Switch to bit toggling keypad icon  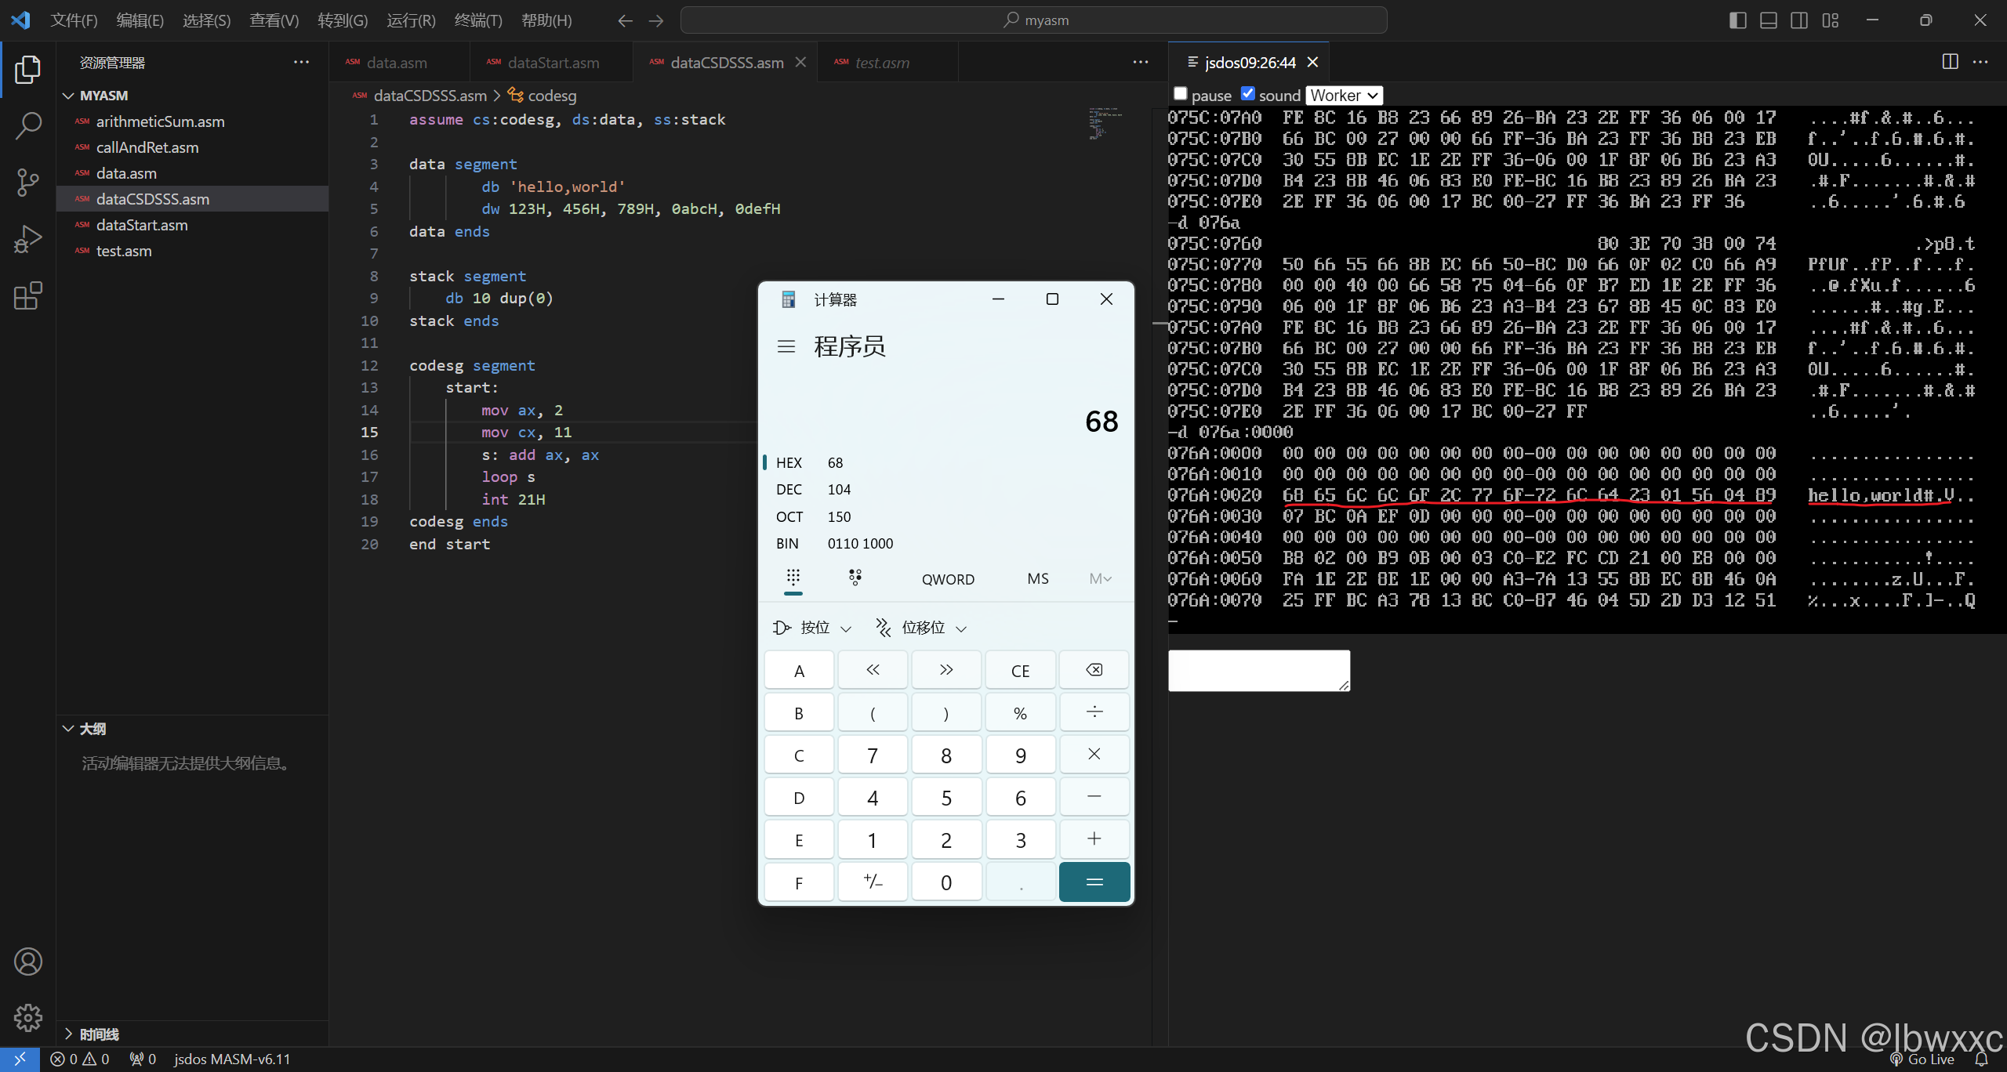coord(855,578)
